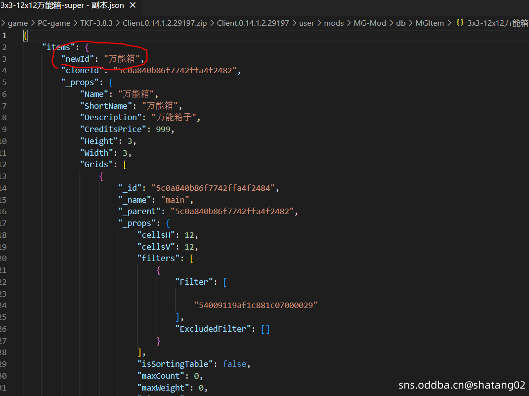Screen dimensions: 529x396
Task: Place cursor on the "newId" key
Action: click(x=78, y=59)
